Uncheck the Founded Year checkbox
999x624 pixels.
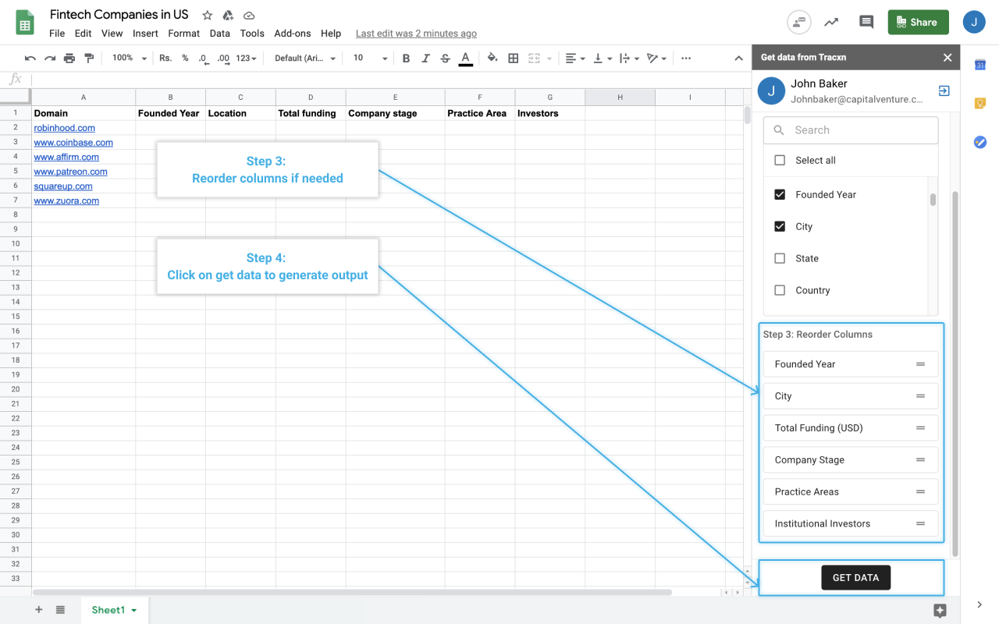point(780,195)
